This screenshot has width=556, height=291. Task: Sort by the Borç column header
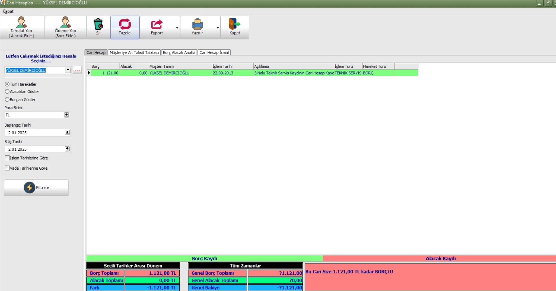point(105,66)
